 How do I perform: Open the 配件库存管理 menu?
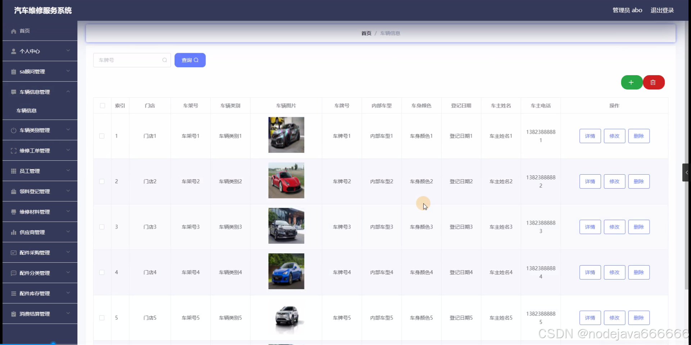[40, 294]
